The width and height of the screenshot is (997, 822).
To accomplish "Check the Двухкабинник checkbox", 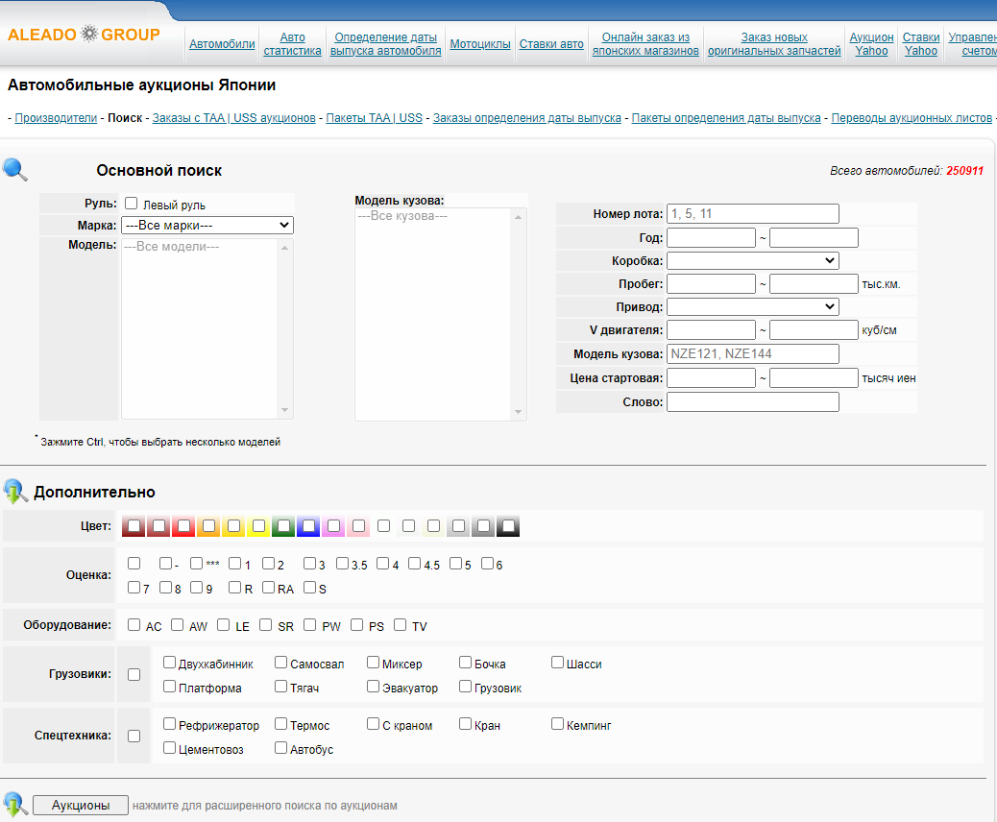I will (169, 663).
